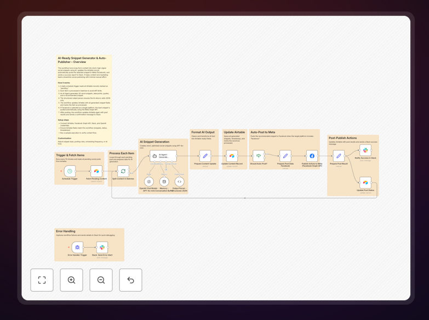Zoom out of the workflow canvas
The width and height of the screenshot is (429, 320).
tap(101, 280)
